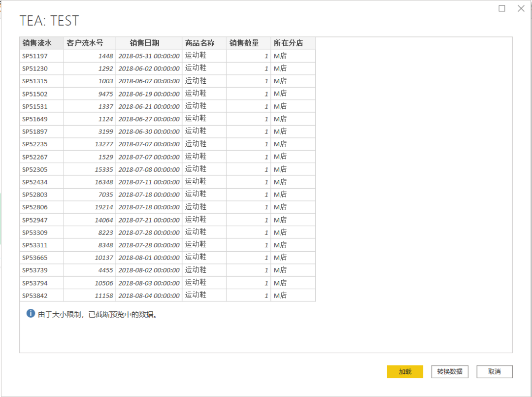Click customer number 4455
532x397 pixels.
(x=90, y=270)
